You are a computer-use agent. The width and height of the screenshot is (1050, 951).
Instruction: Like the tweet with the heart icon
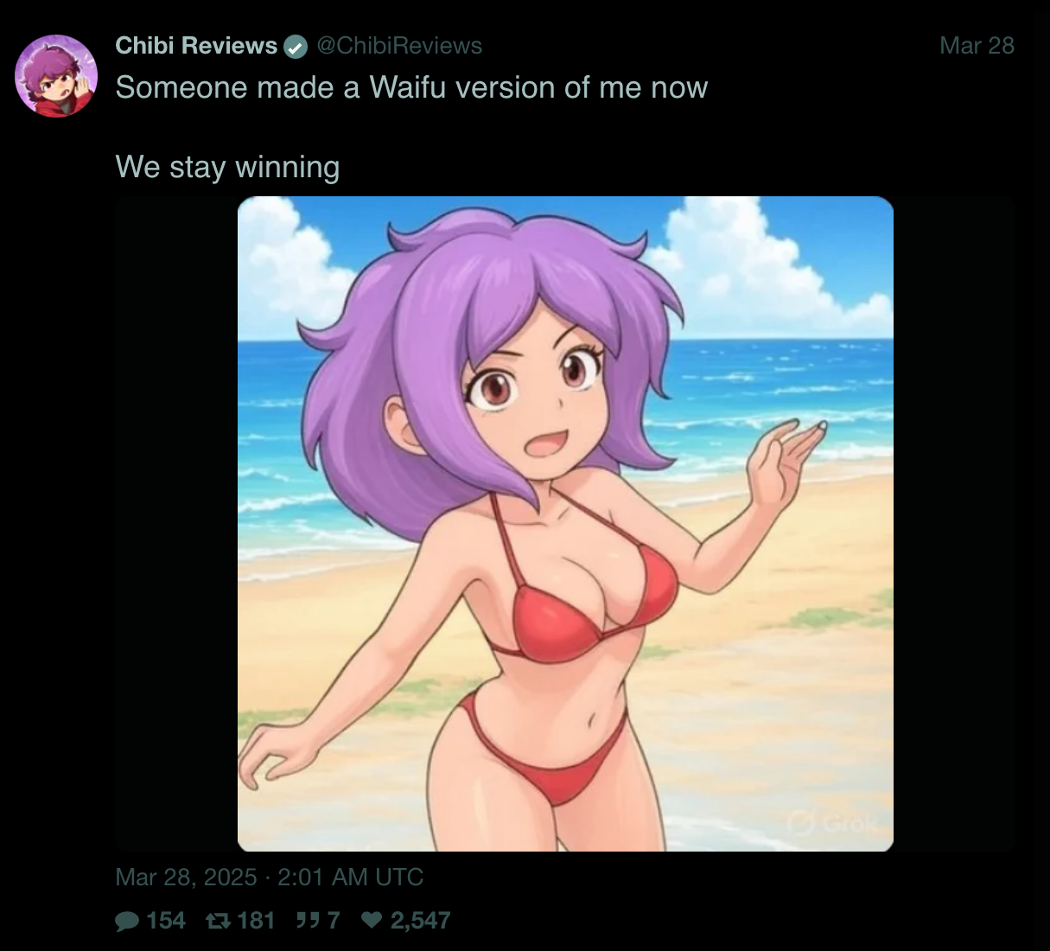pos(372,920)
